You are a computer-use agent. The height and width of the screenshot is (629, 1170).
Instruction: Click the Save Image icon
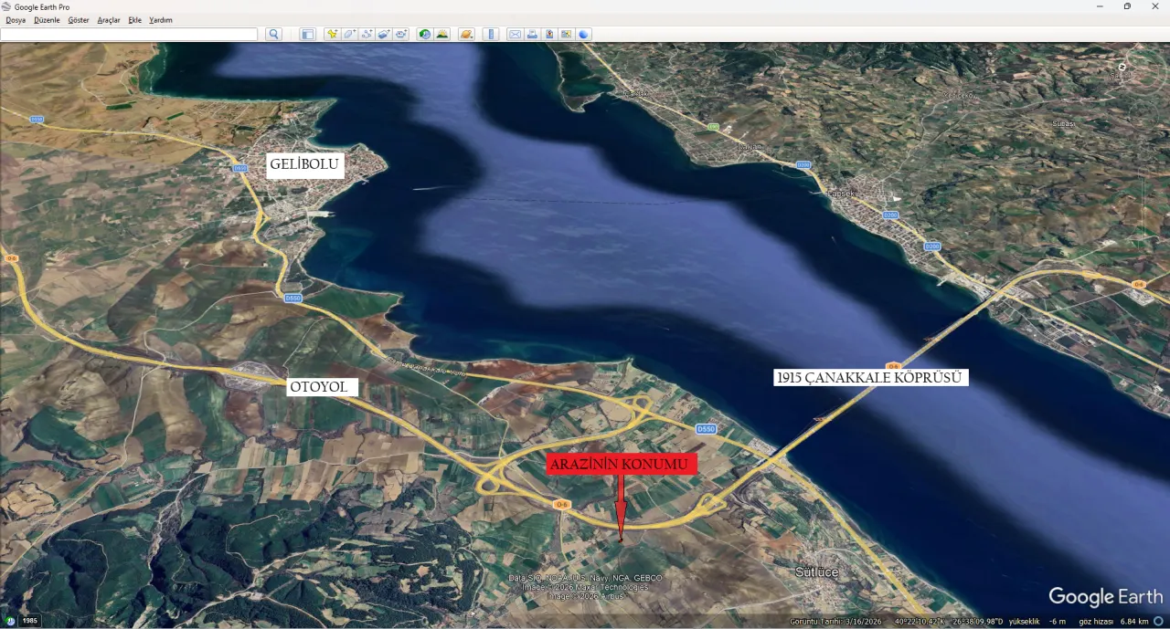pos(549,34)
